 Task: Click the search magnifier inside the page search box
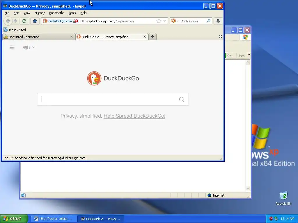182,99
